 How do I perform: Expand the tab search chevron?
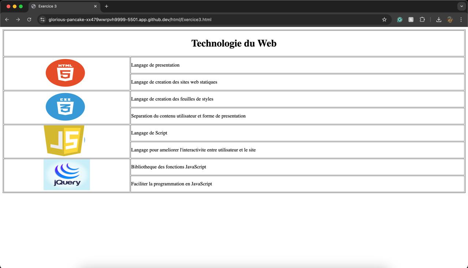point(461,6)
